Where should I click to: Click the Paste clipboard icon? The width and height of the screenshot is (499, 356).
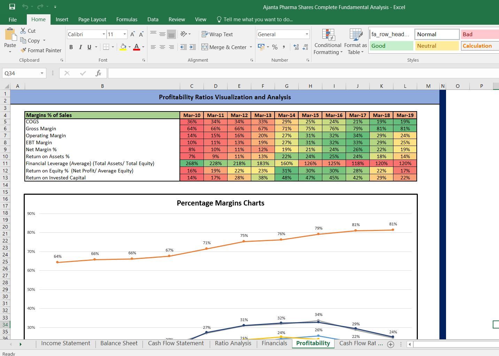(x=10, y=35)
